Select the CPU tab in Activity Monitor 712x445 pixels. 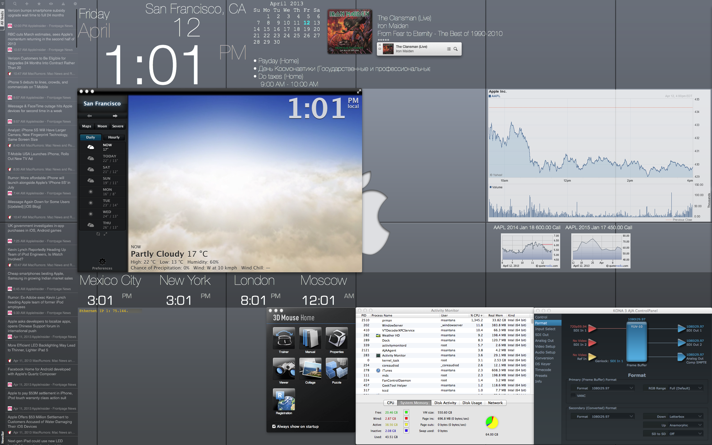coord(390,403)
